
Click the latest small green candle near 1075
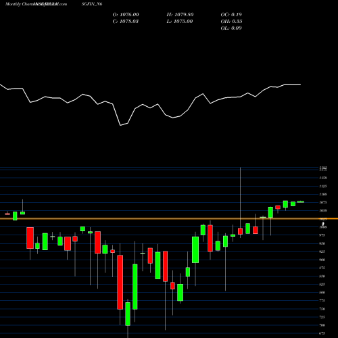(x=300, y=201)
